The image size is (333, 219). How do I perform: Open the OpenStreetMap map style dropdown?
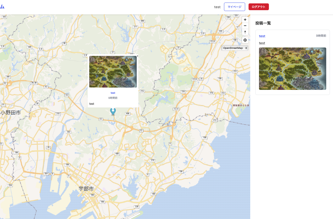[x=235, y=48]
